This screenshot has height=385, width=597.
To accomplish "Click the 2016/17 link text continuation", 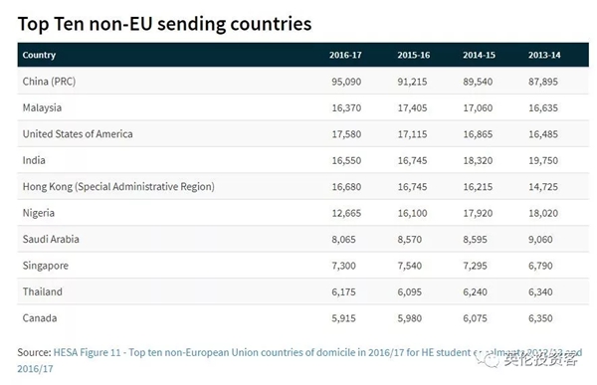I will point(35,369).
